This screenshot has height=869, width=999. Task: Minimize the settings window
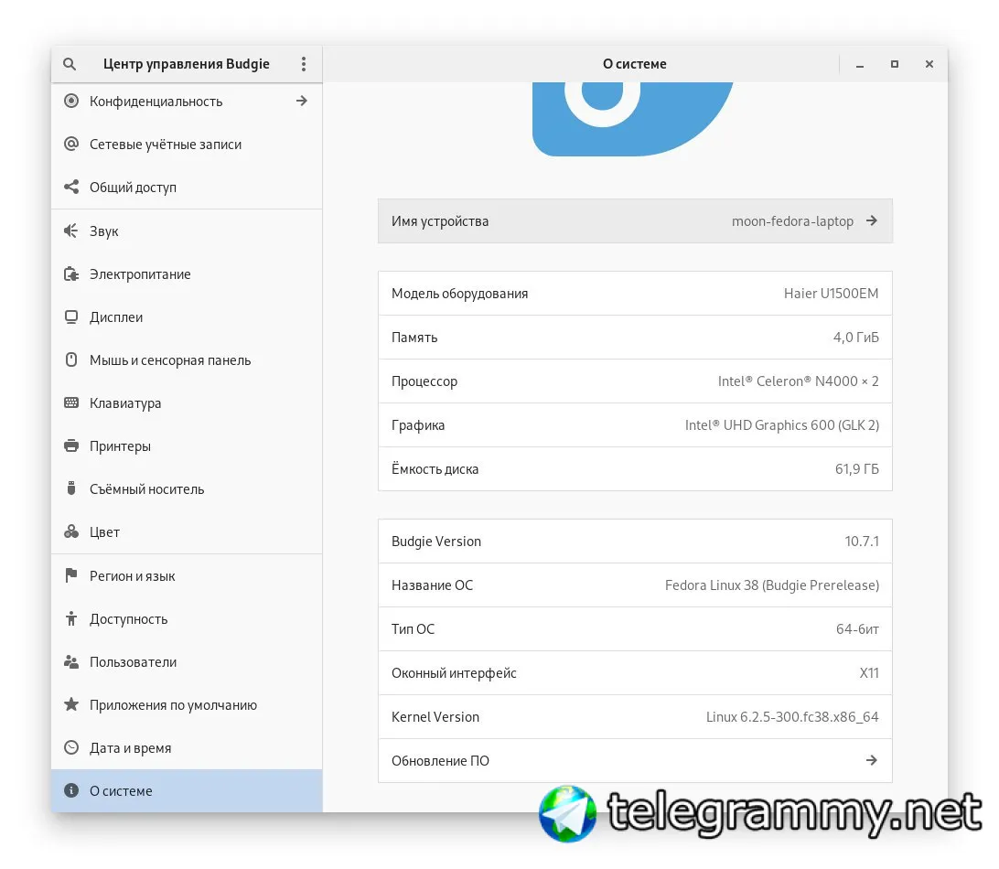coord(859,64)
